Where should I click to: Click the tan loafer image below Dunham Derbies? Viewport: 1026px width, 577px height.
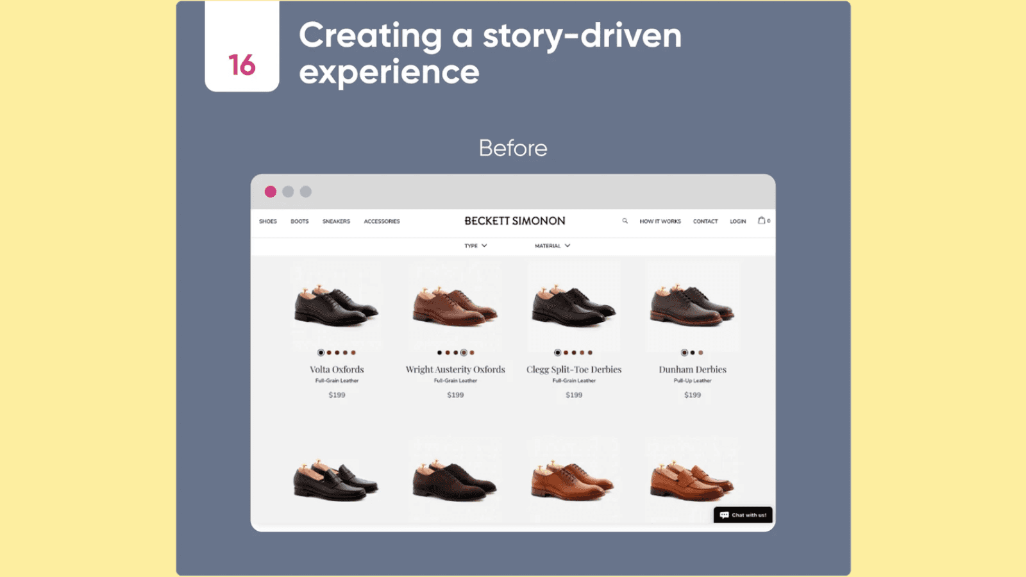(693, 481)
